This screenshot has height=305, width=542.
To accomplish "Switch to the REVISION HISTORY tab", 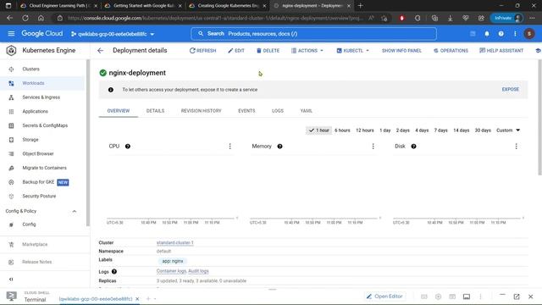I will [202, 111].
